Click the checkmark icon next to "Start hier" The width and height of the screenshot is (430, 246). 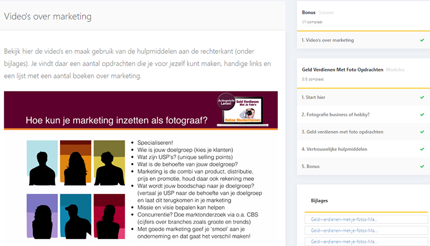pyautogui.click(x=422, y=97)
